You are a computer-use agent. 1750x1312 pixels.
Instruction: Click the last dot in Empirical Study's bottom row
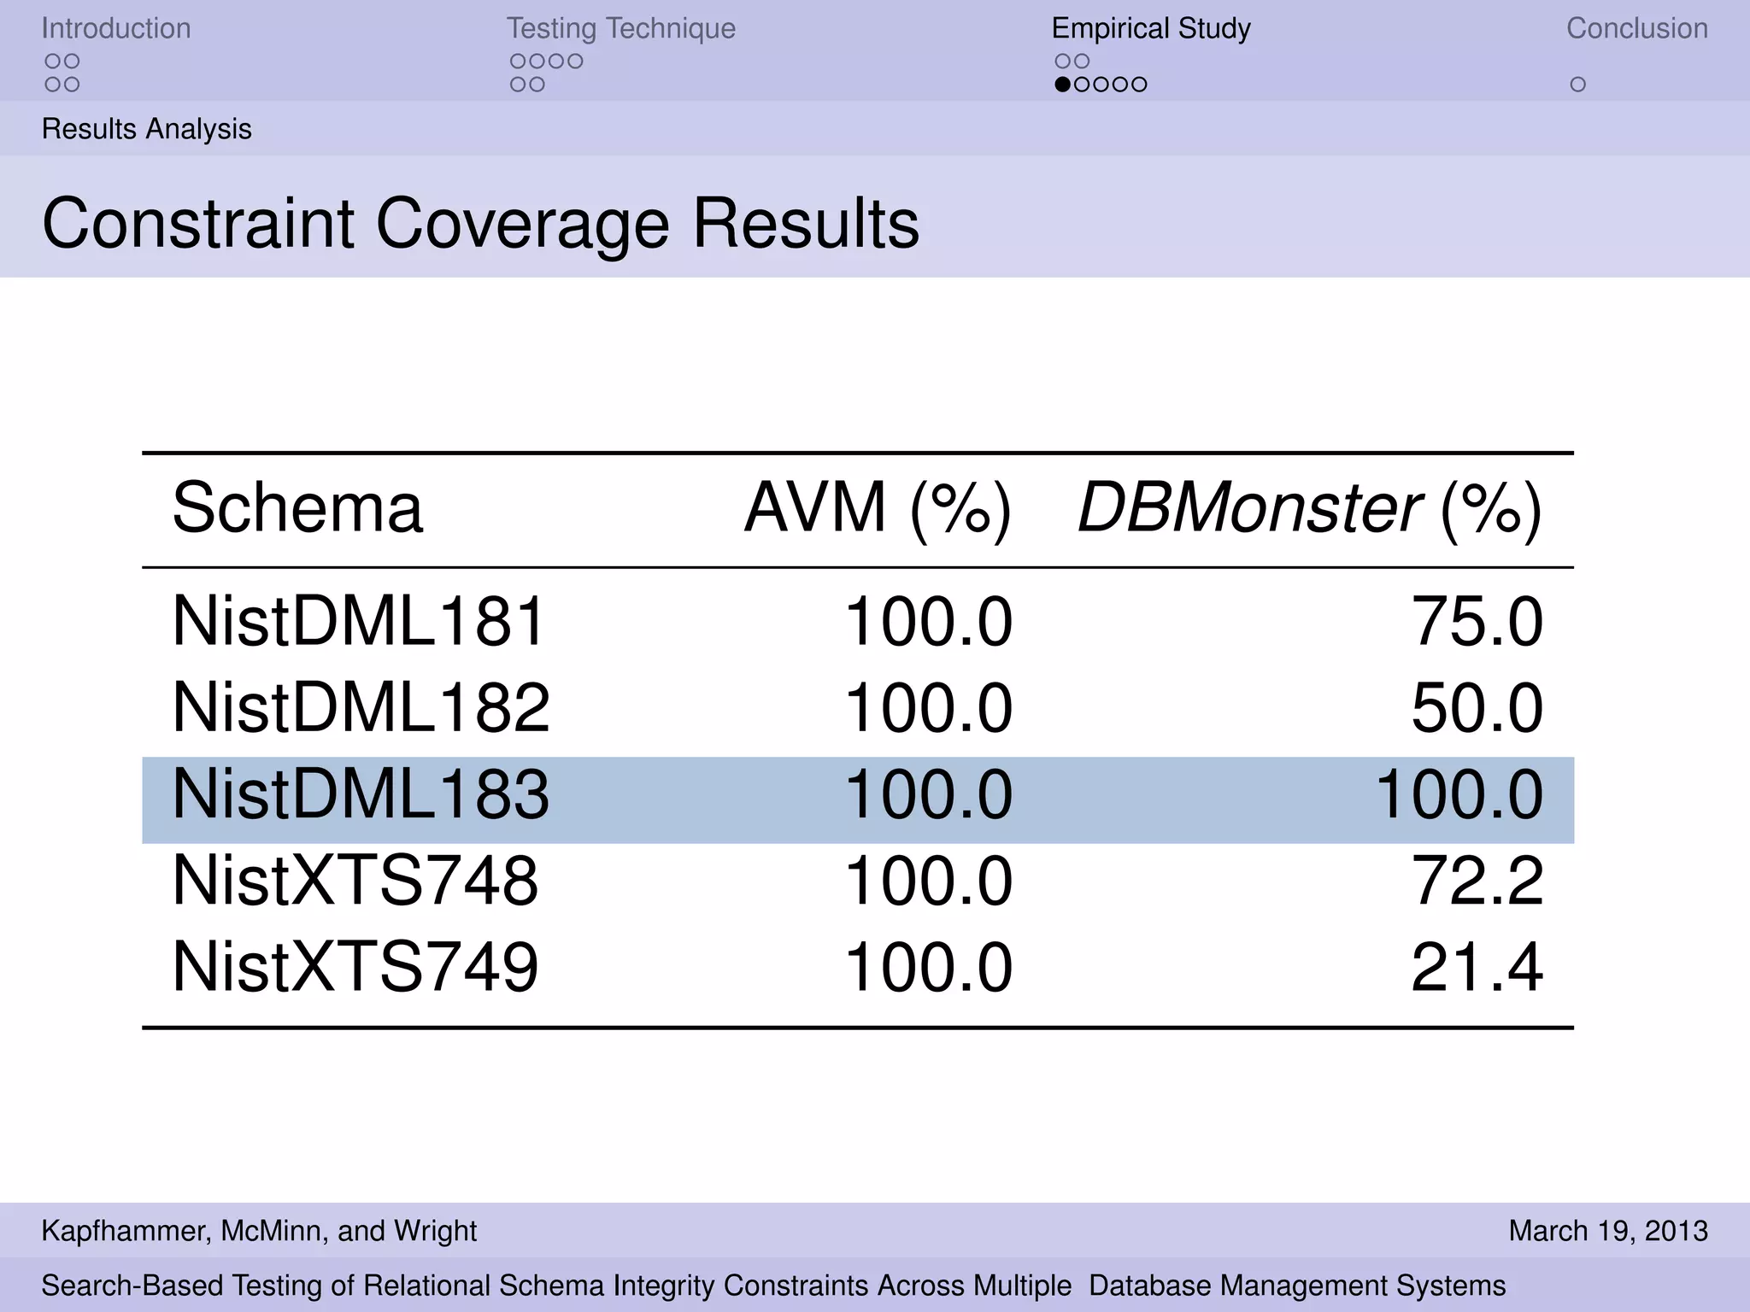coord(1139,85)
